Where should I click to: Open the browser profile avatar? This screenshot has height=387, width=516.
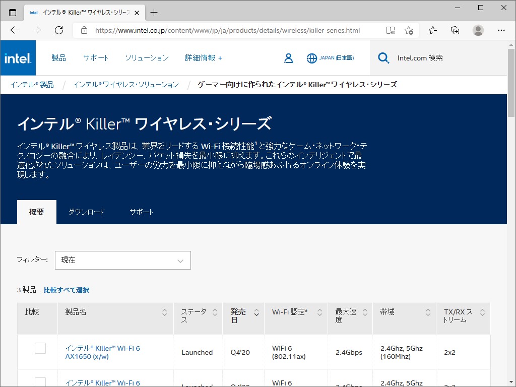click(478, 30)
